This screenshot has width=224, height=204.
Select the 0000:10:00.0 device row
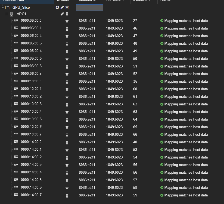coord(31,81)
